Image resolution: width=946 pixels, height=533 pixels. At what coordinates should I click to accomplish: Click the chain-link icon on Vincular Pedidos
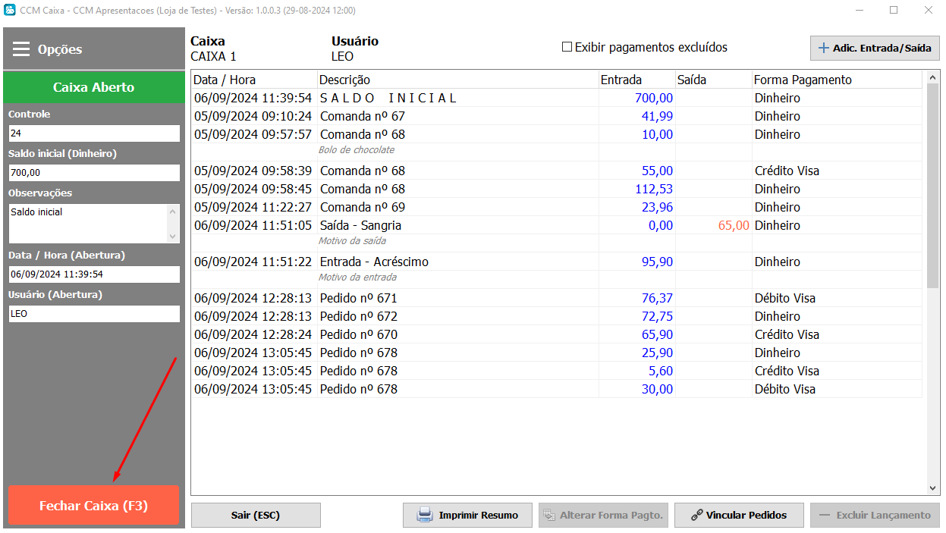(x=696, y=516)
